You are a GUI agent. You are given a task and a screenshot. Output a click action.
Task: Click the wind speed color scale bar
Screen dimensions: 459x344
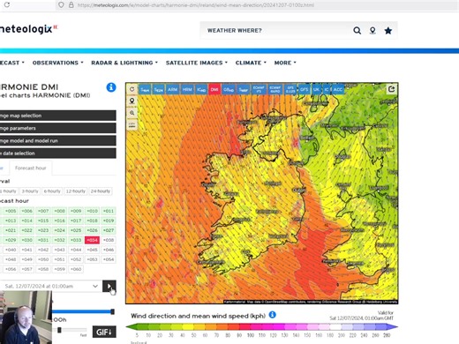pyautogui.click(x=261, y=326)
